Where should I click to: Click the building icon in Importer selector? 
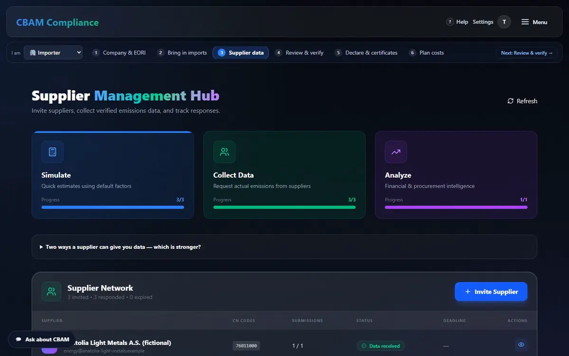33,53
